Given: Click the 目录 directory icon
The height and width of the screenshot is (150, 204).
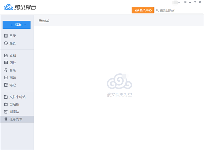Looking at the screenshot, I should tap(6, 36).
